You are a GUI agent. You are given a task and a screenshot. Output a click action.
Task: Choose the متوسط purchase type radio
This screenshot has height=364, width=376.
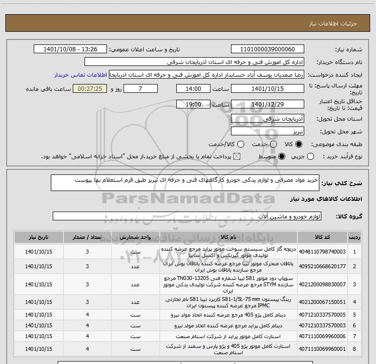(x=282, y=156)
